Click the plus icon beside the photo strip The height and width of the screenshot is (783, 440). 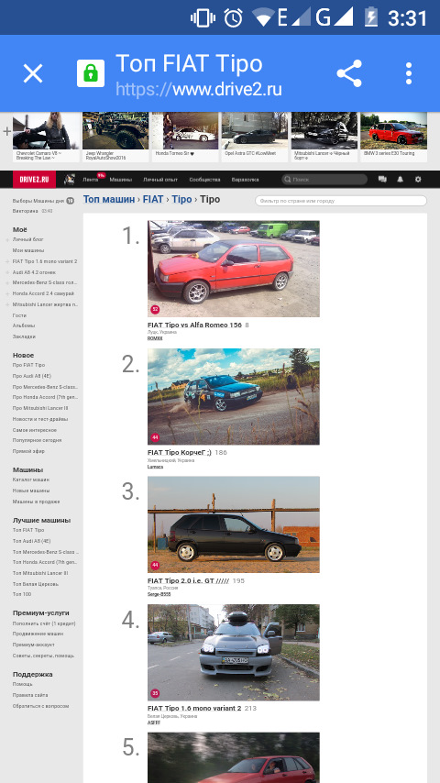[x=7, y=132]
